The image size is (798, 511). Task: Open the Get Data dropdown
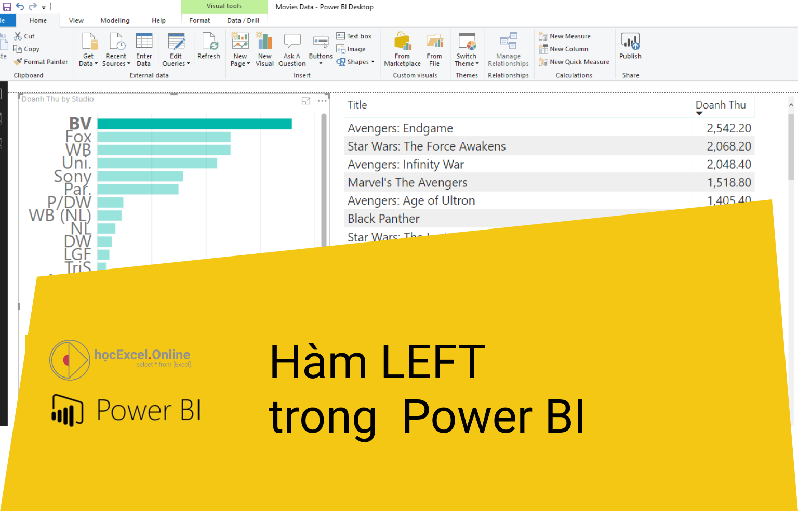tap(88, 49)
